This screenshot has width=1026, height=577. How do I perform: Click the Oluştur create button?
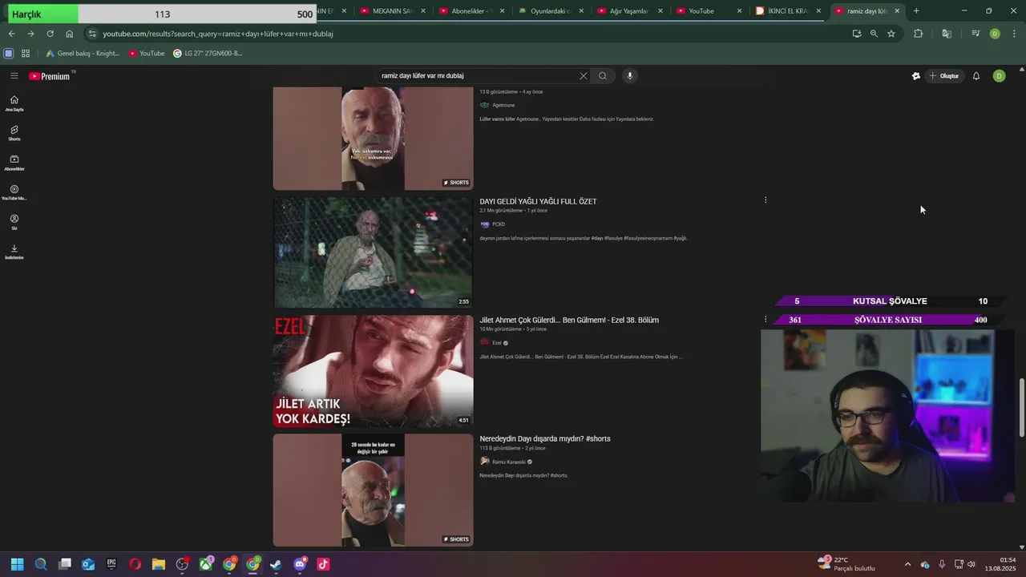click(943, 76)
